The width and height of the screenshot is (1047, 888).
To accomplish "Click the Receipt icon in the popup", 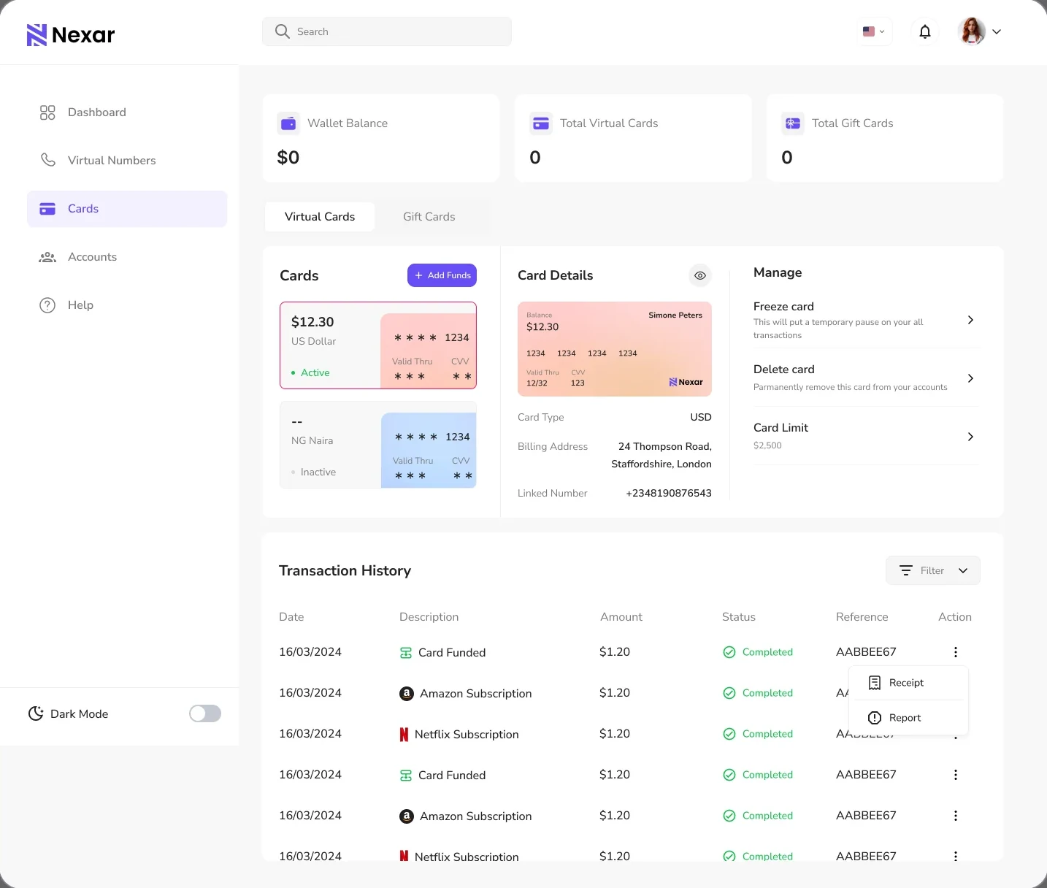I will 875,683.
